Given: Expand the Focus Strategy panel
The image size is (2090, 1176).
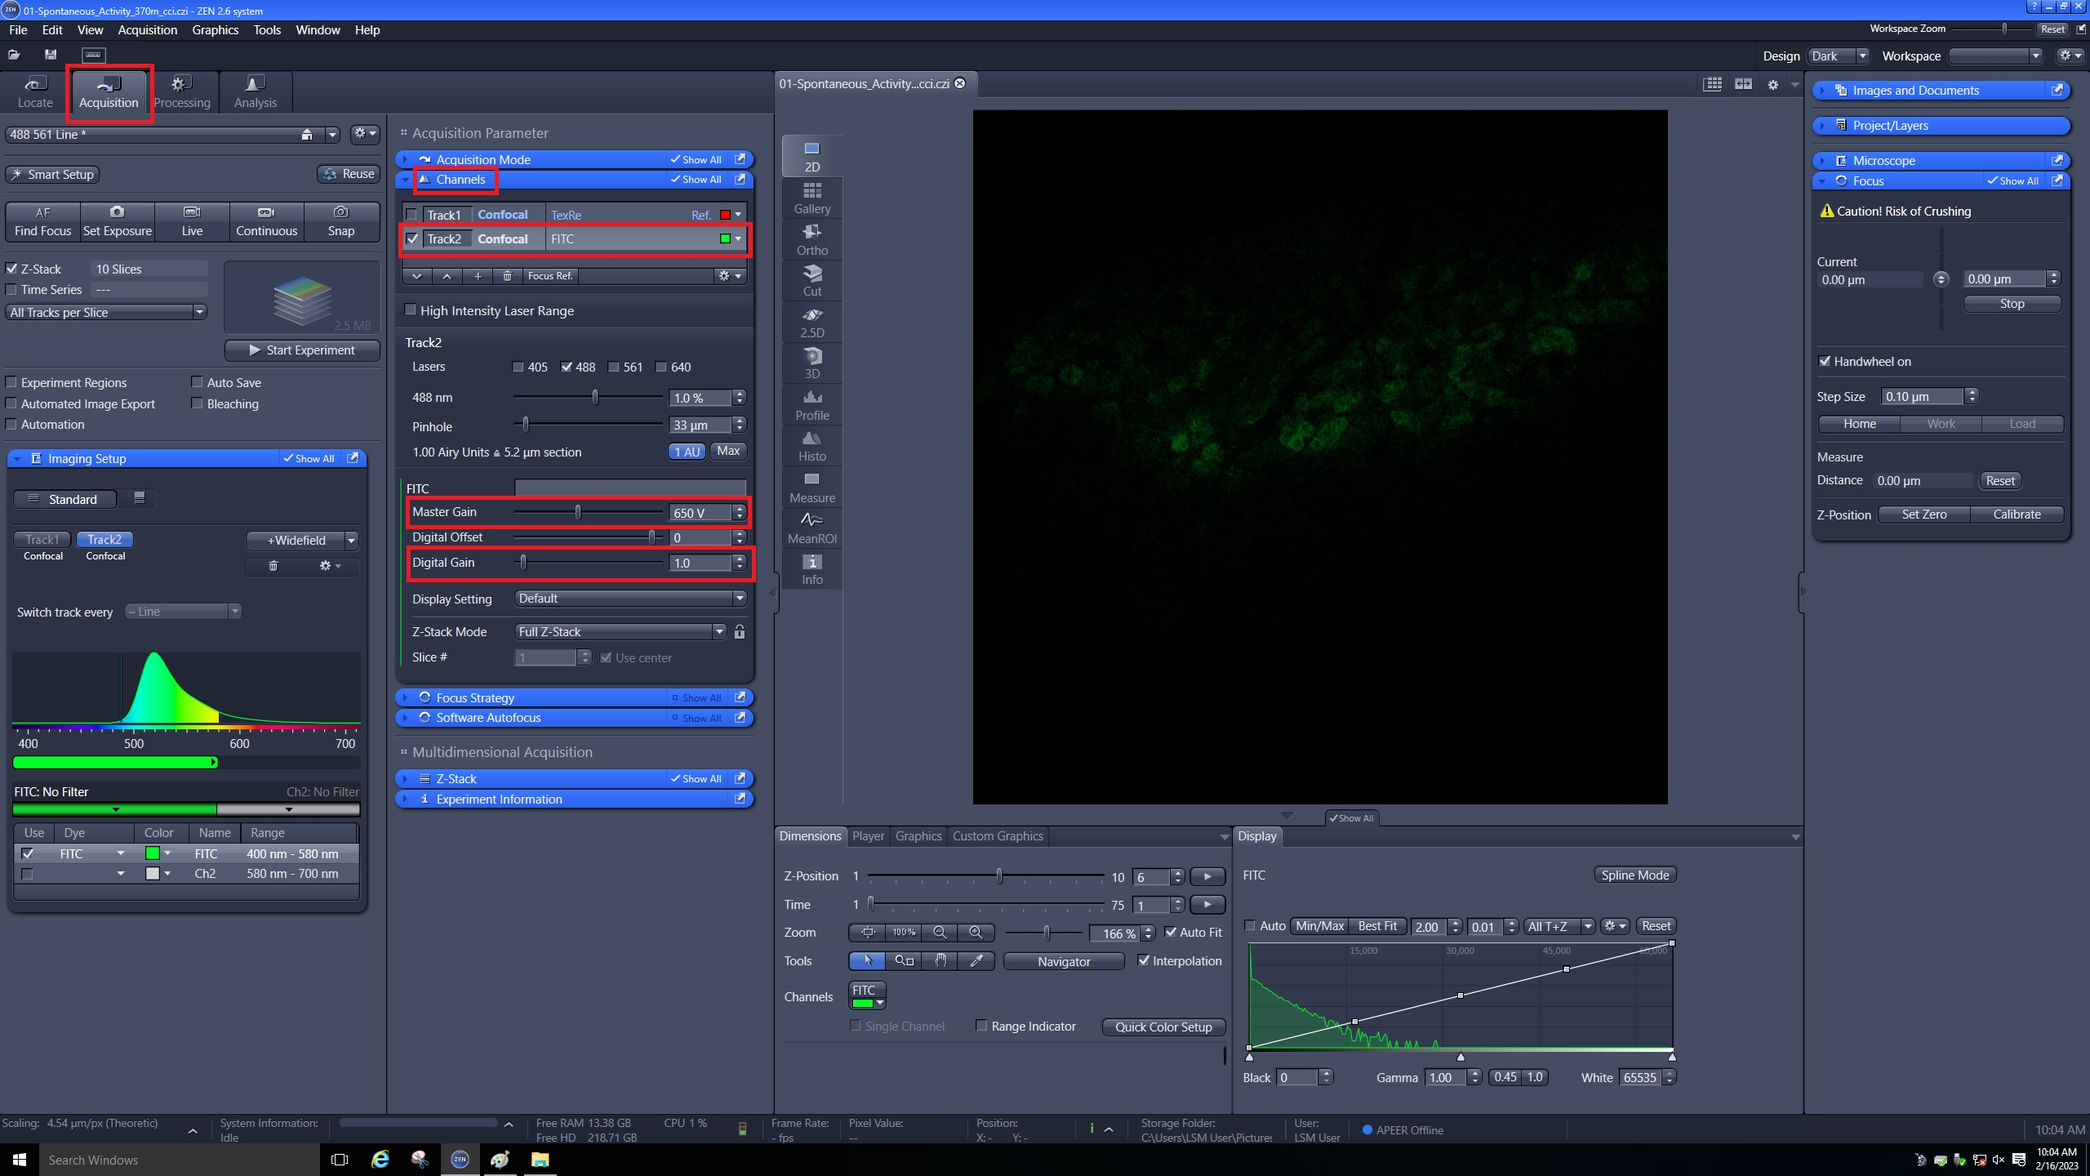Looking at the screenshot, I should point(474,697).
